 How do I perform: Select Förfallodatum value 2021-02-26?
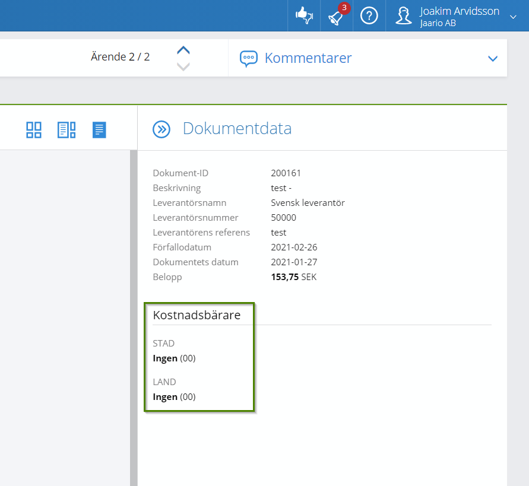(294, 247)
